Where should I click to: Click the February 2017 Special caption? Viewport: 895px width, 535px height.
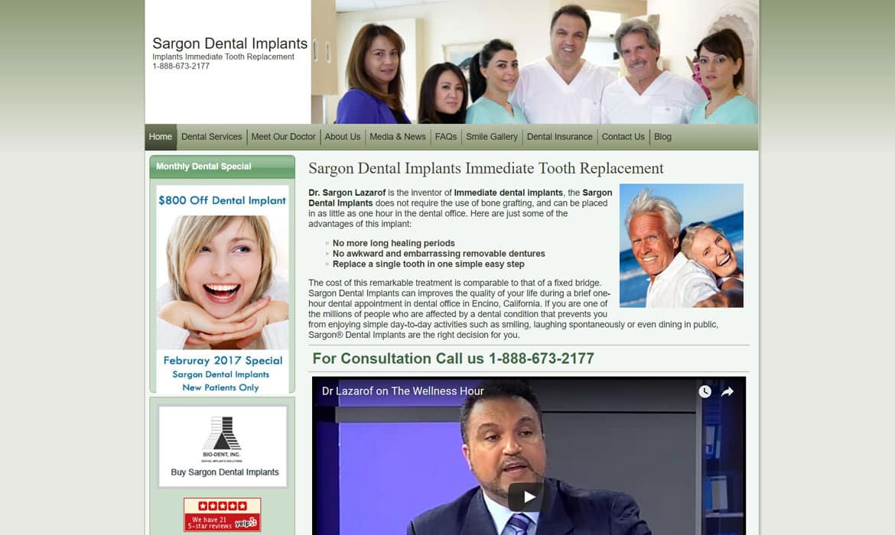pyautogui.click(x=223, y=361)
